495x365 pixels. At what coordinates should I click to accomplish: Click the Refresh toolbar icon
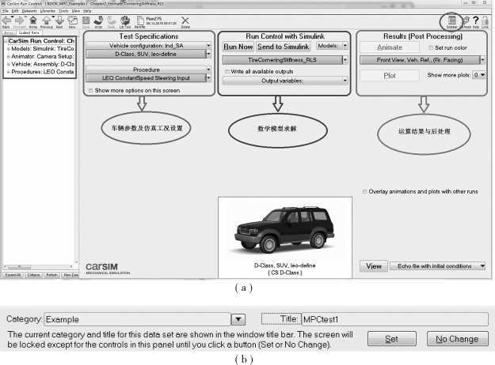[466, 21]
